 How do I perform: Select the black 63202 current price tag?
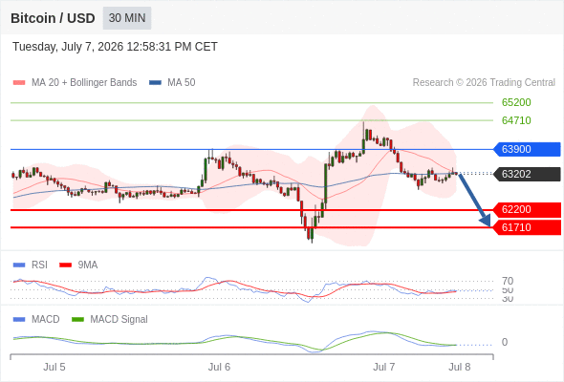point(527,174)
